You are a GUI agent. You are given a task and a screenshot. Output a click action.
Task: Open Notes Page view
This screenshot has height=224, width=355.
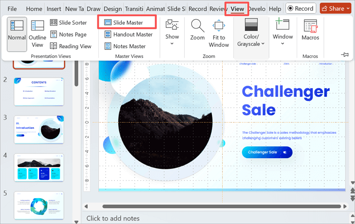[x=68, y=34]
